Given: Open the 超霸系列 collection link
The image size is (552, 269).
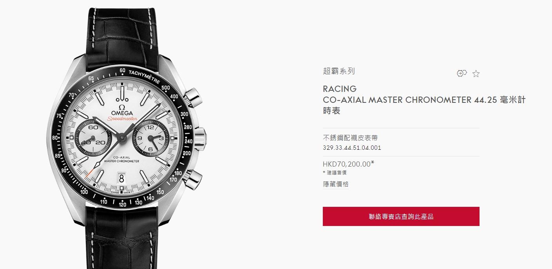Looking at the screenshot, I should (339, 71).
